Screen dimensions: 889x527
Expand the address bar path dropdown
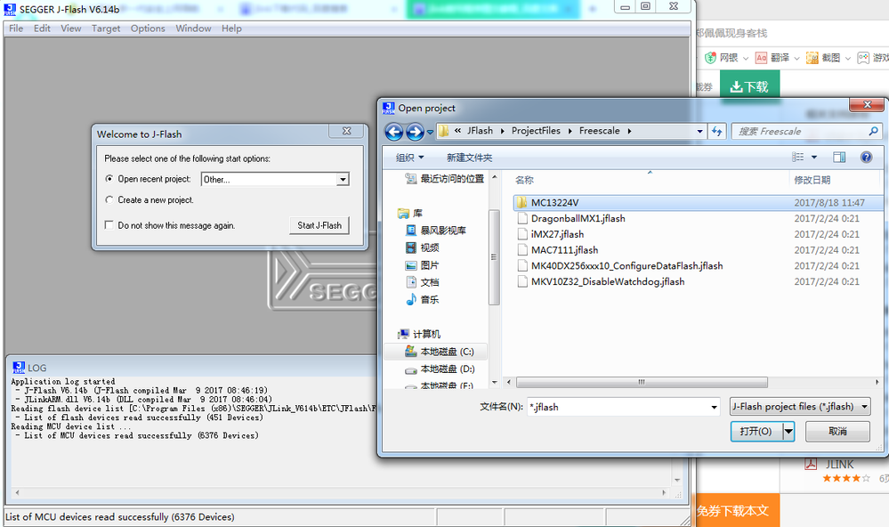coord(699,131)
